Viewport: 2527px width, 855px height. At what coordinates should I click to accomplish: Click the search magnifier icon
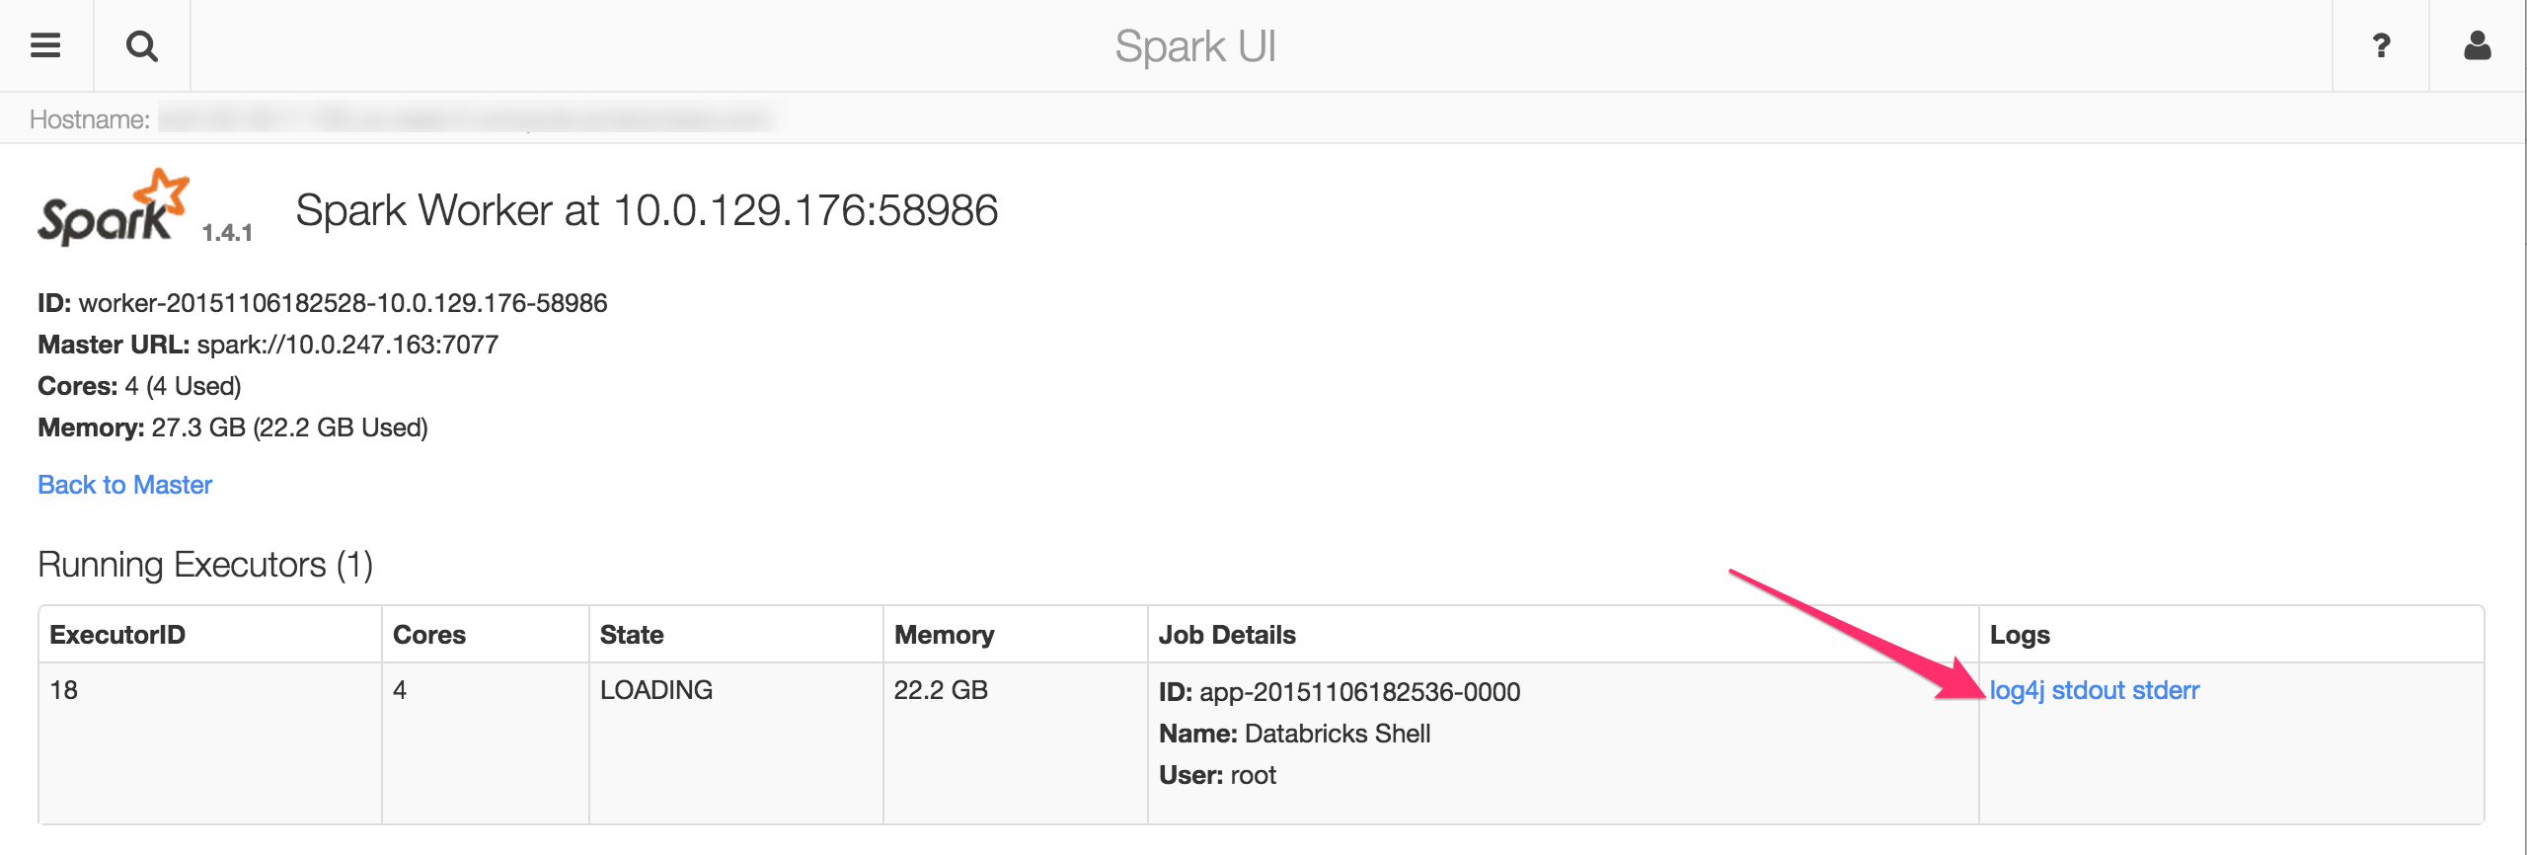pyautogui.click(x=142, y=45)
